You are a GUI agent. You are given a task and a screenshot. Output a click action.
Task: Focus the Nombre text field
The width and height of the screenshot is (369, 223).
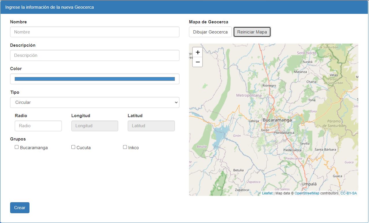(94, 32)
